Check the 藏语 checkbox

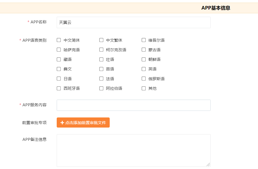[59, 59]
